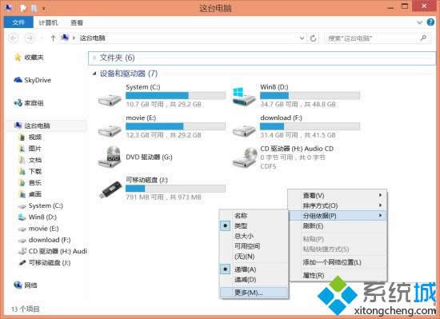Open the 计算机 ribbon tab
The image size is (440, 319).
coord(48,22)
